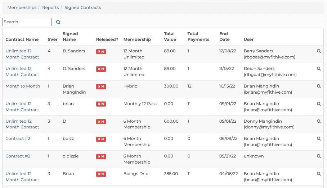This screenshot has height=188, width=327.
Task: Click the Released N badge for D. Sanders
Action: tap(101, 69)
